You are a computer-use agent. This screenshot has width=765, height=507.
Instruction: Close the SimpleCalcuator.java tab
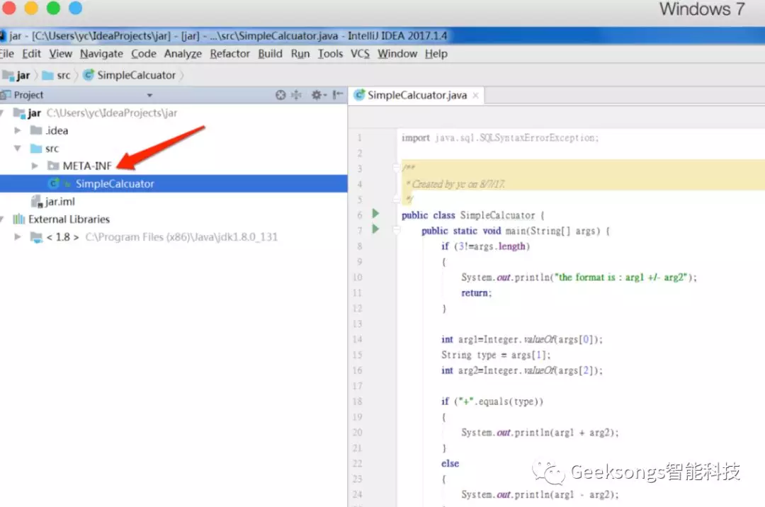coord(476,96)
